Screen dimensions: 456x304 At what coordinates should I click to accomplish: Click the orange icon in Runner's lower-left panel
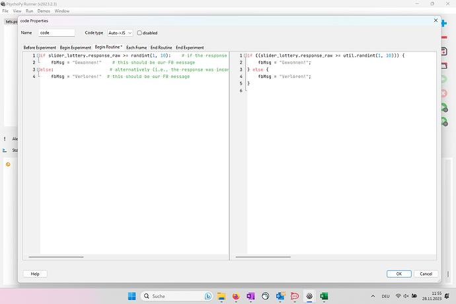tap(8, 165)
